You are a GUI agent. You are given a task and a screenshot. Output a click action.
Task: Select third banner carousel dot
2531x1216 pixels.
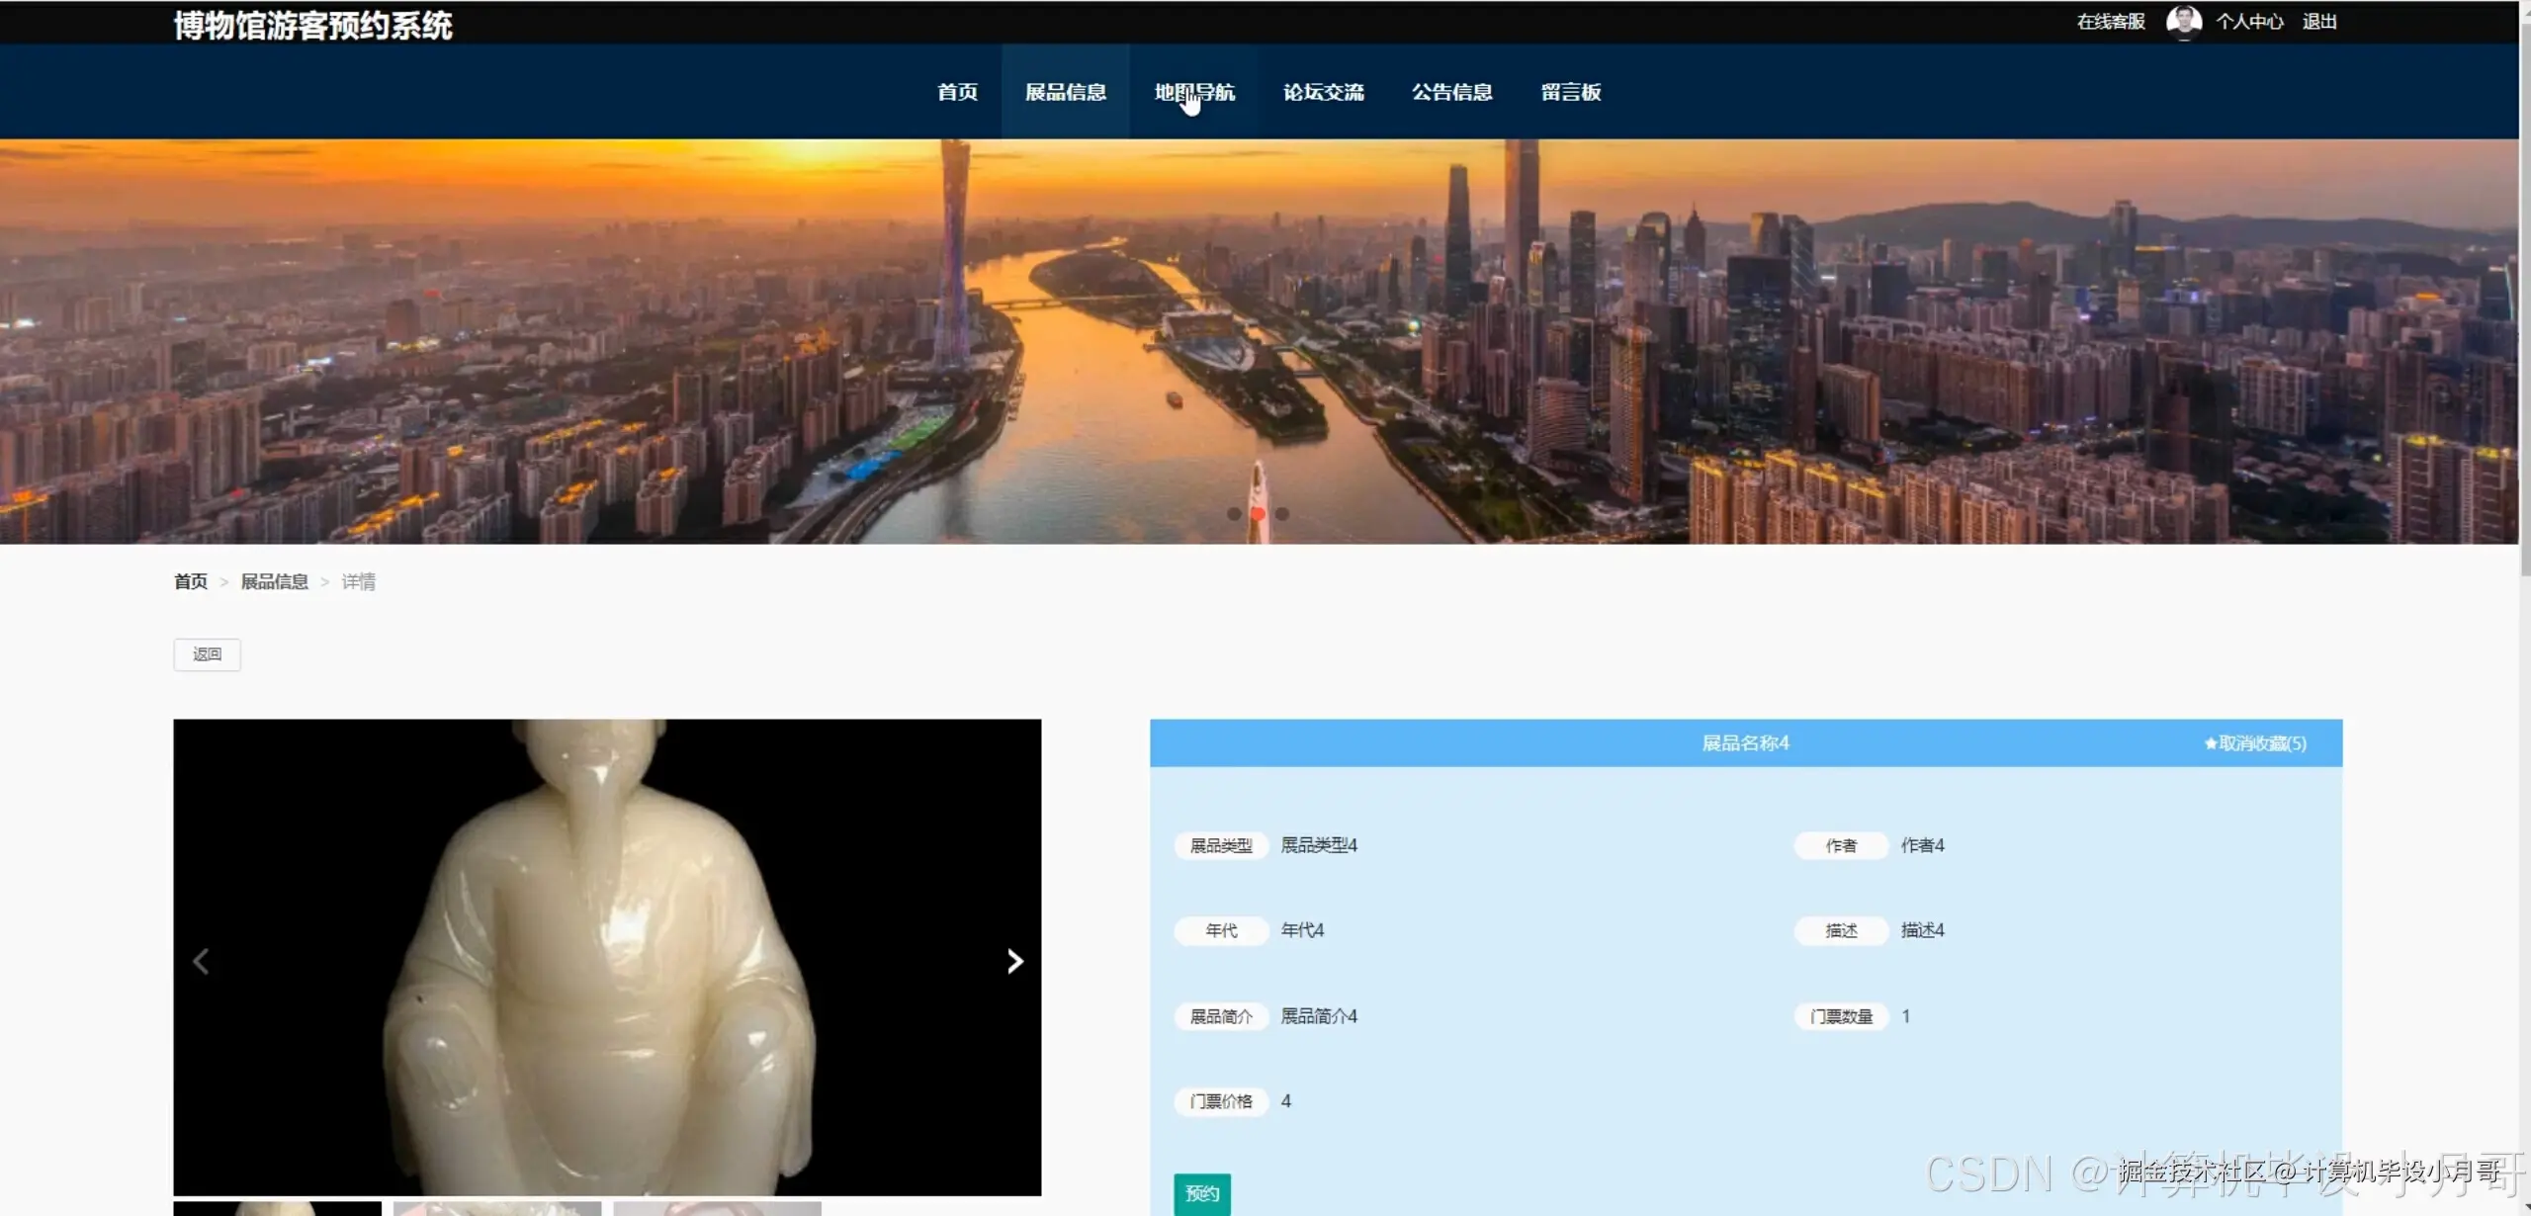click(1282, 514)
